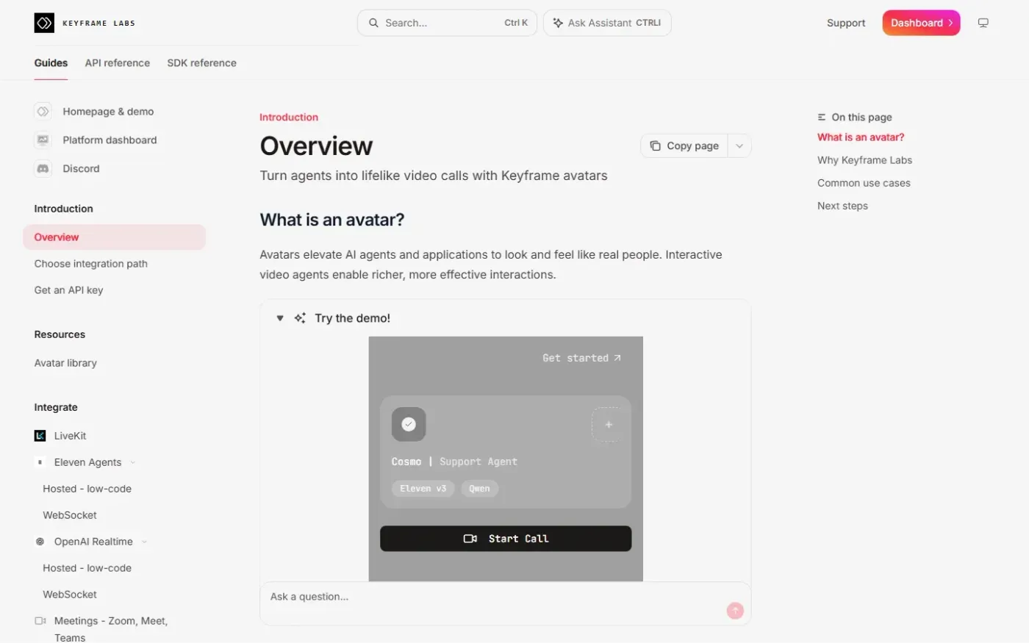1029x643 pixels.
Task: Click the OpenAI Realtime logo icon
Action: tap(40, 542)
